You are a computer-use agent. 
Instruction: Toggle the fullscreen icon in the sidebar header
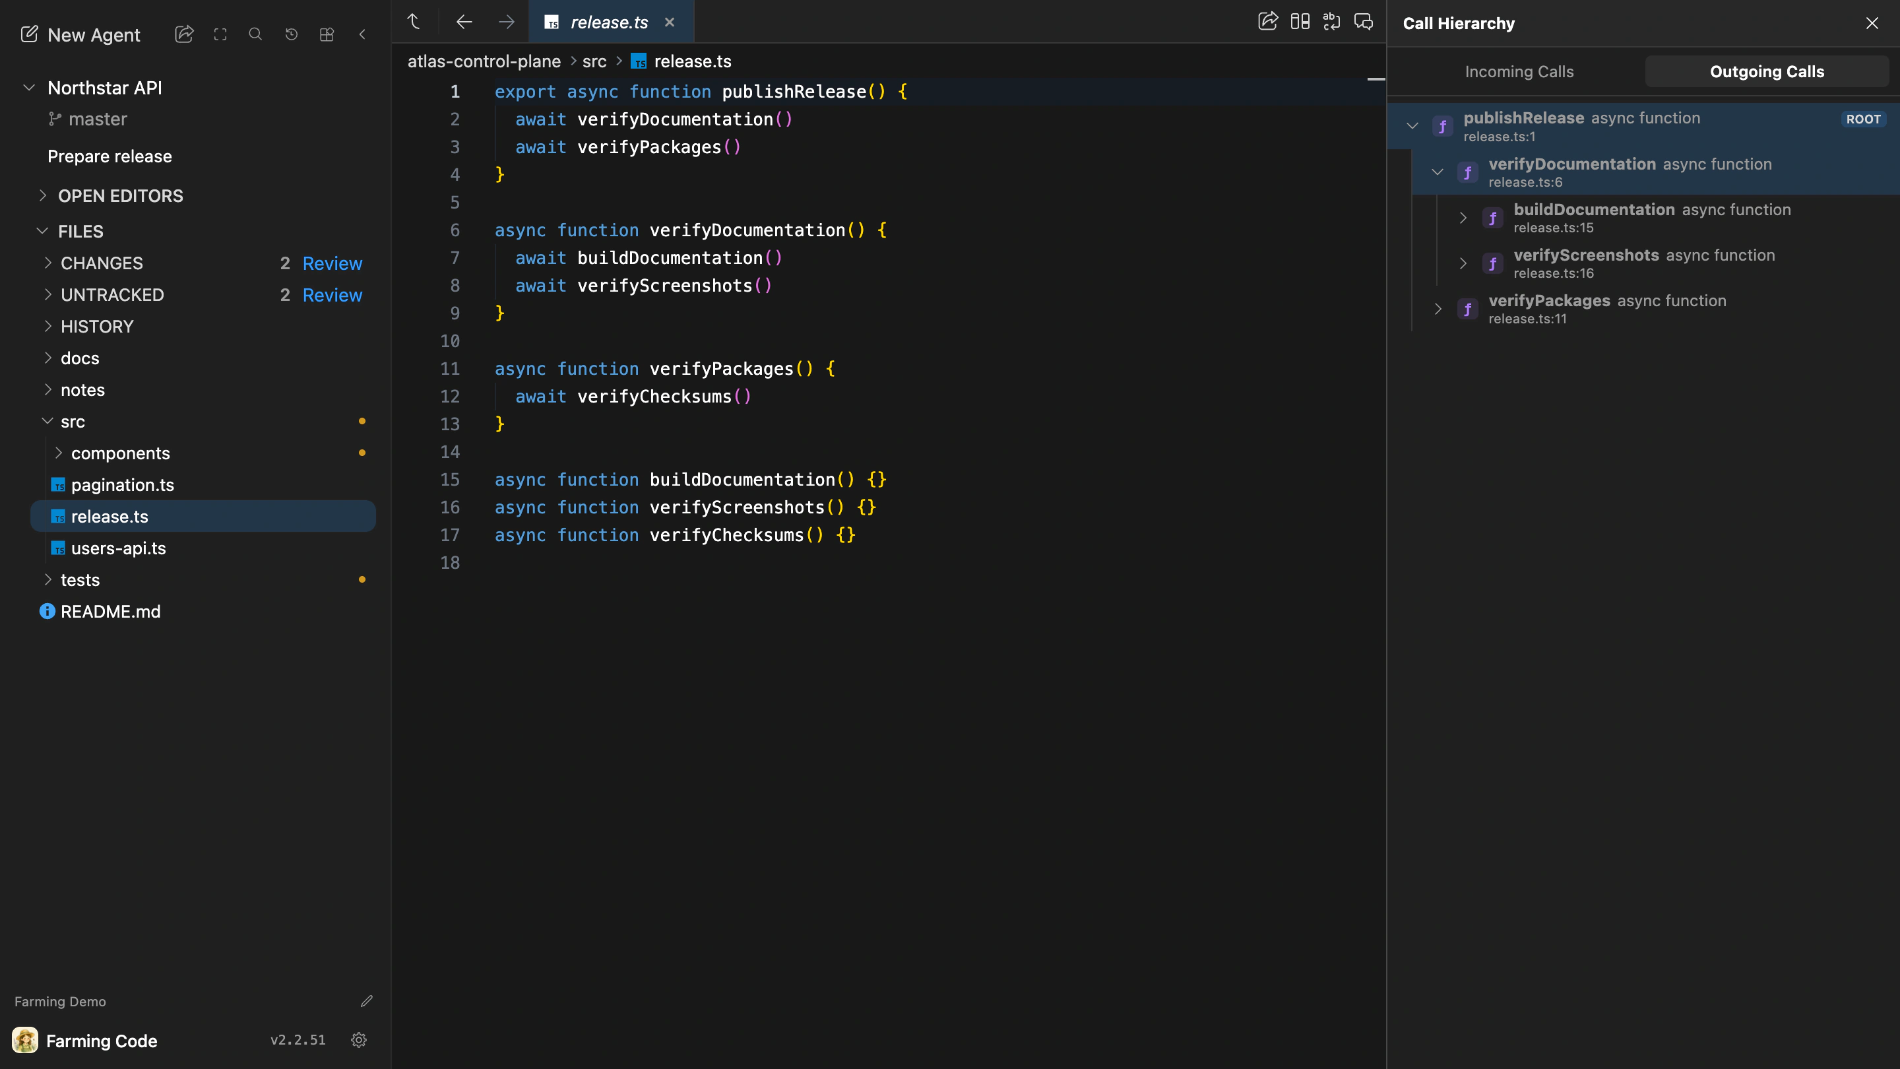[x=220, y=35]
